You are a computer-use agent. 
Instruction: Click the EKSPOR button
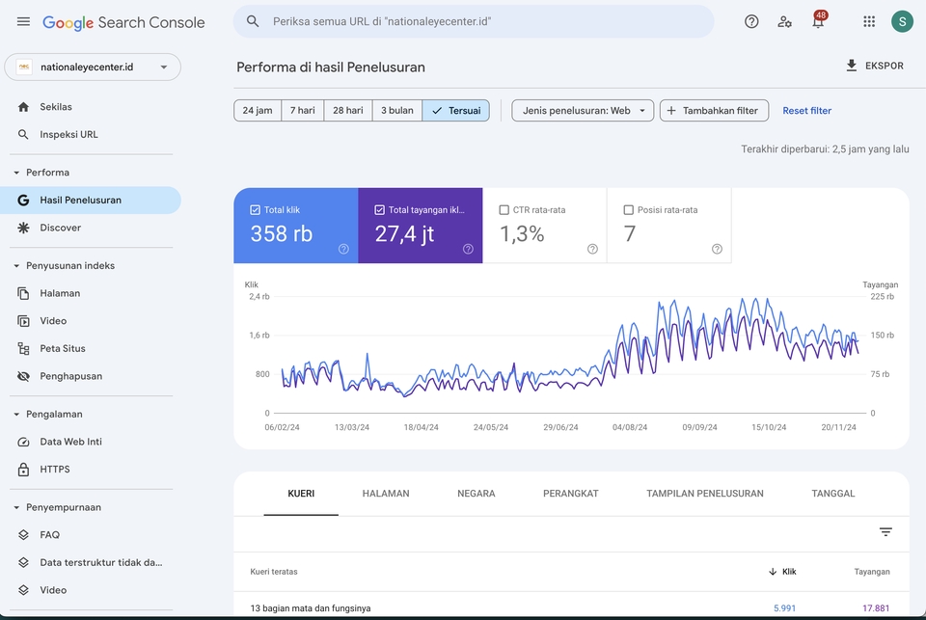(x=874, y=66)
